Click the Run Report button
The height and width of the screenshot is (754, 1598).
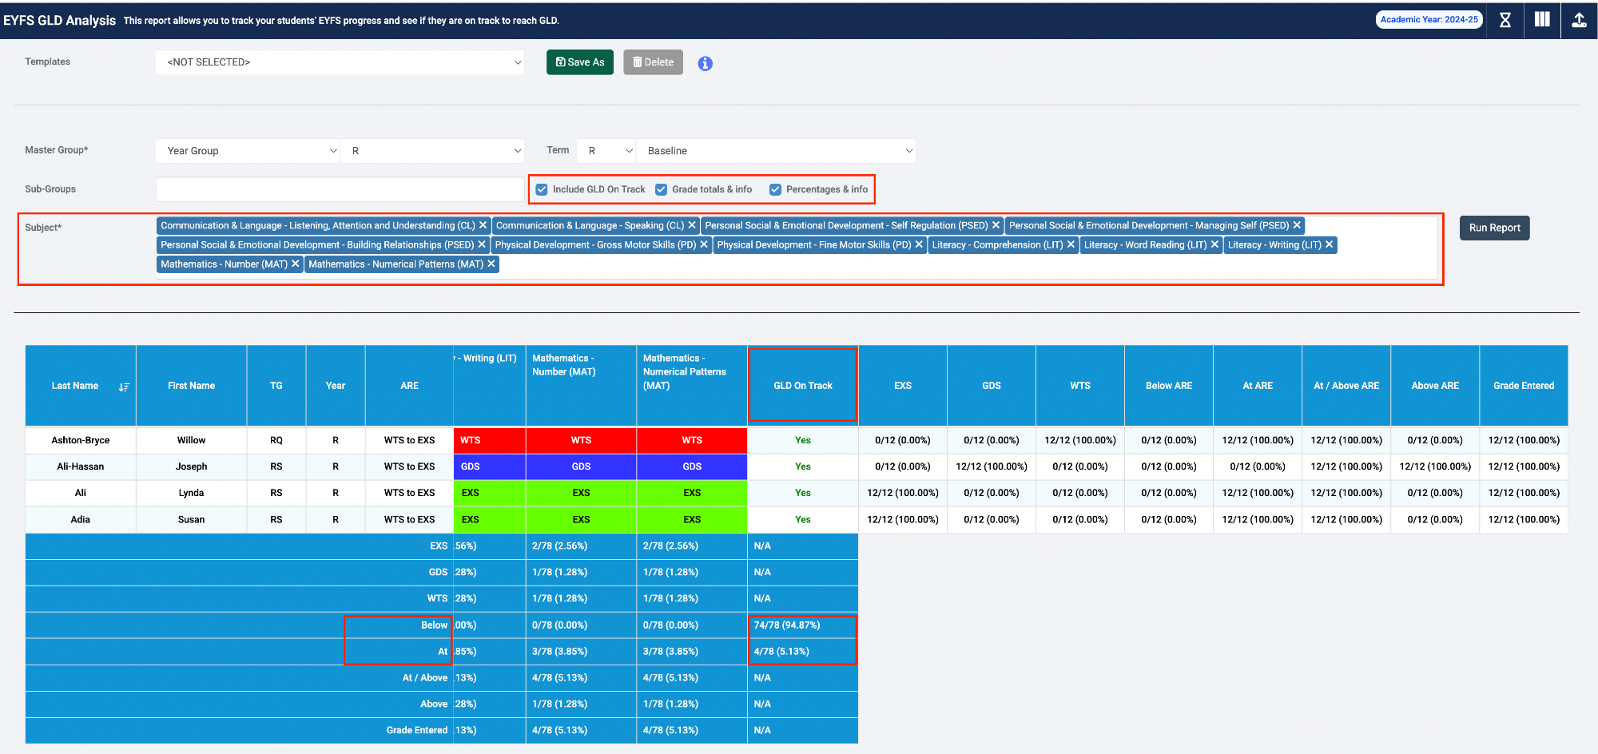pyautogui.click(x=1494, y=228)
